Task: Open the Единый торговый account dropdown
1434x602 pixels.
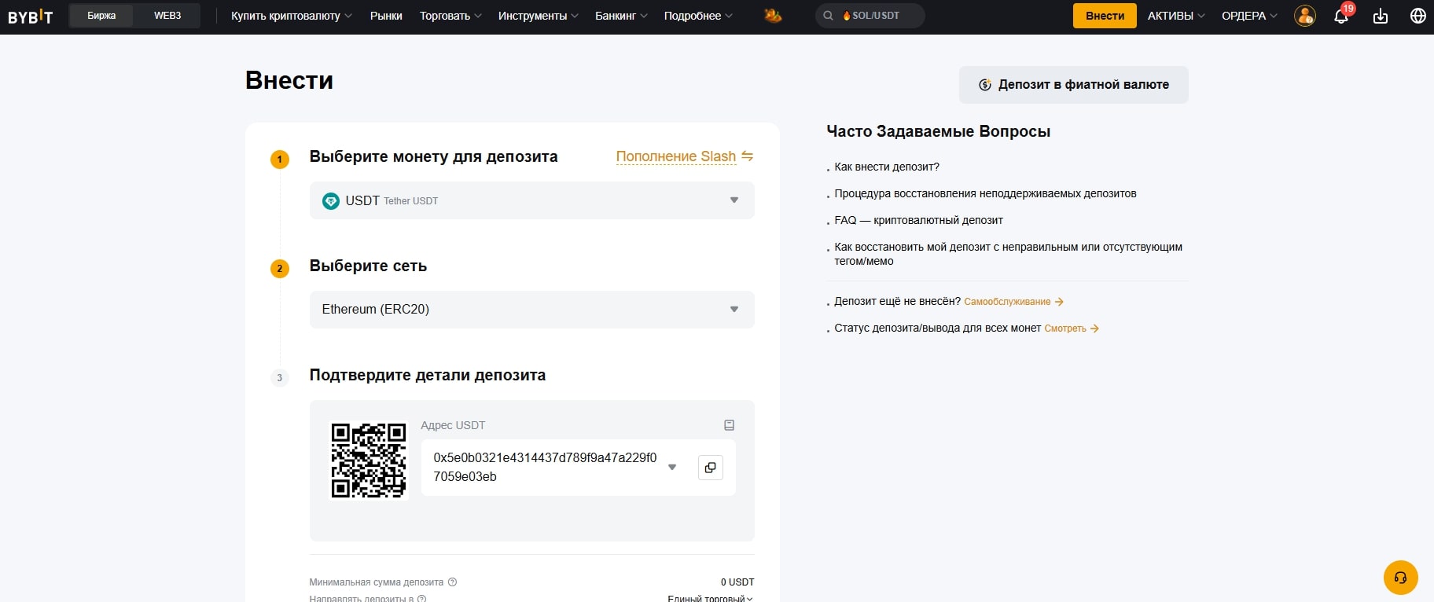Action: coord(710,598)
